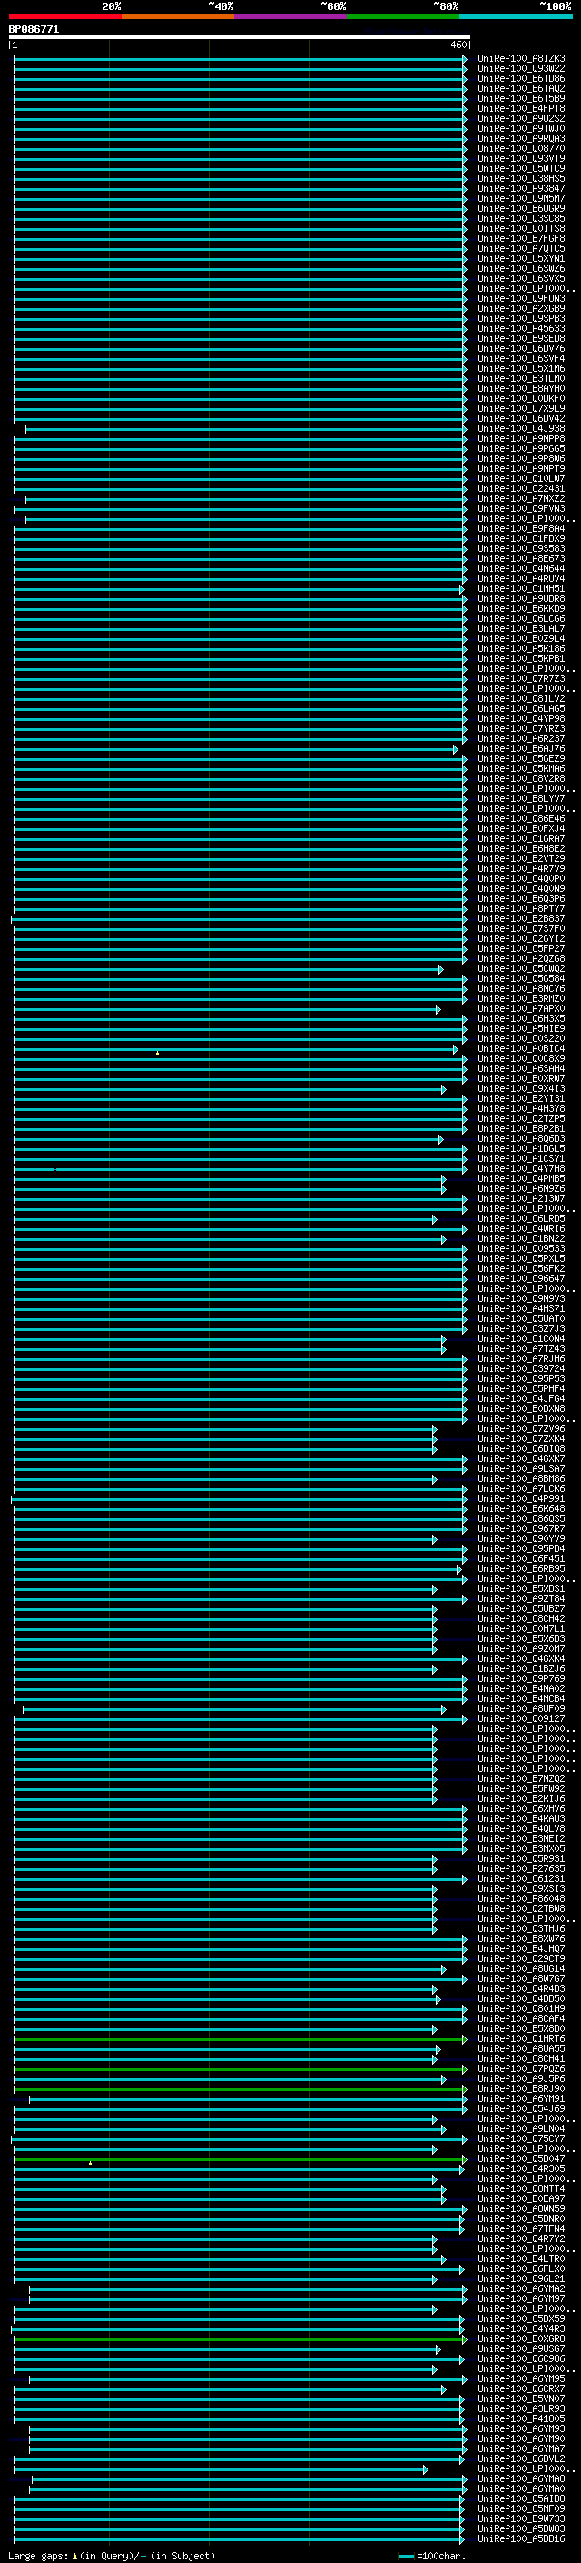Click the green alignment bar for UniRef100_B0XGR8
The height and width of the screenshot is (2563, 581).
click(240, 2338)
